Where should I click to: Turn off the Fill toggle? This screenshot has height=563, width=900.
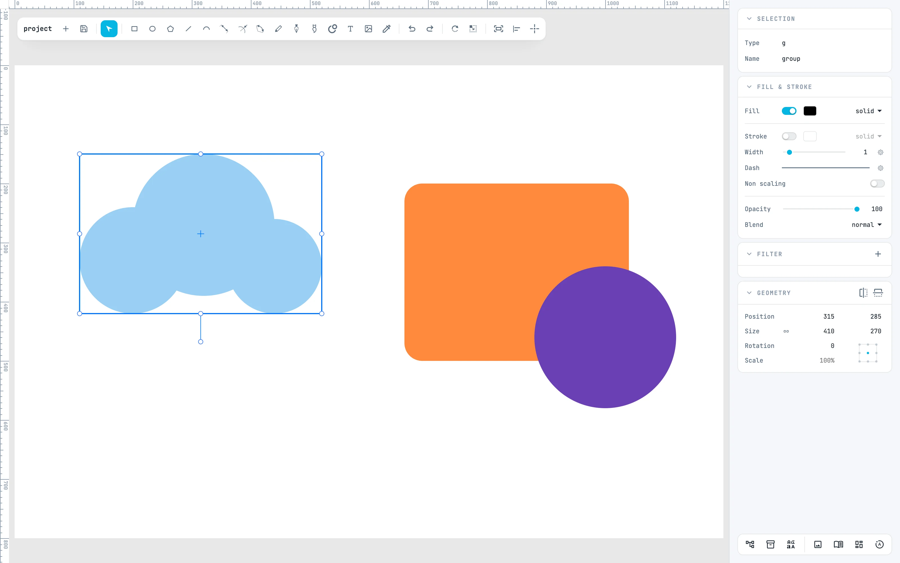789,111
